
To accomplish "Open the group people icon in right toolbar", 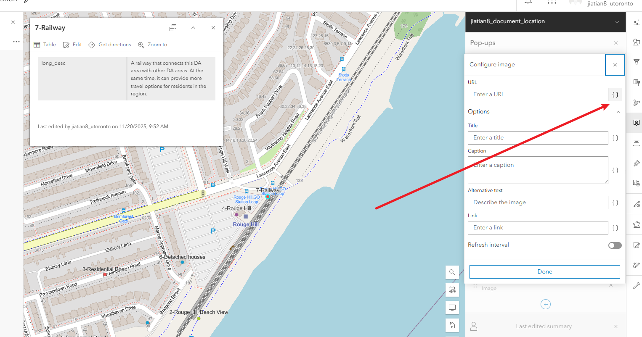I will (x=637, y=224).
